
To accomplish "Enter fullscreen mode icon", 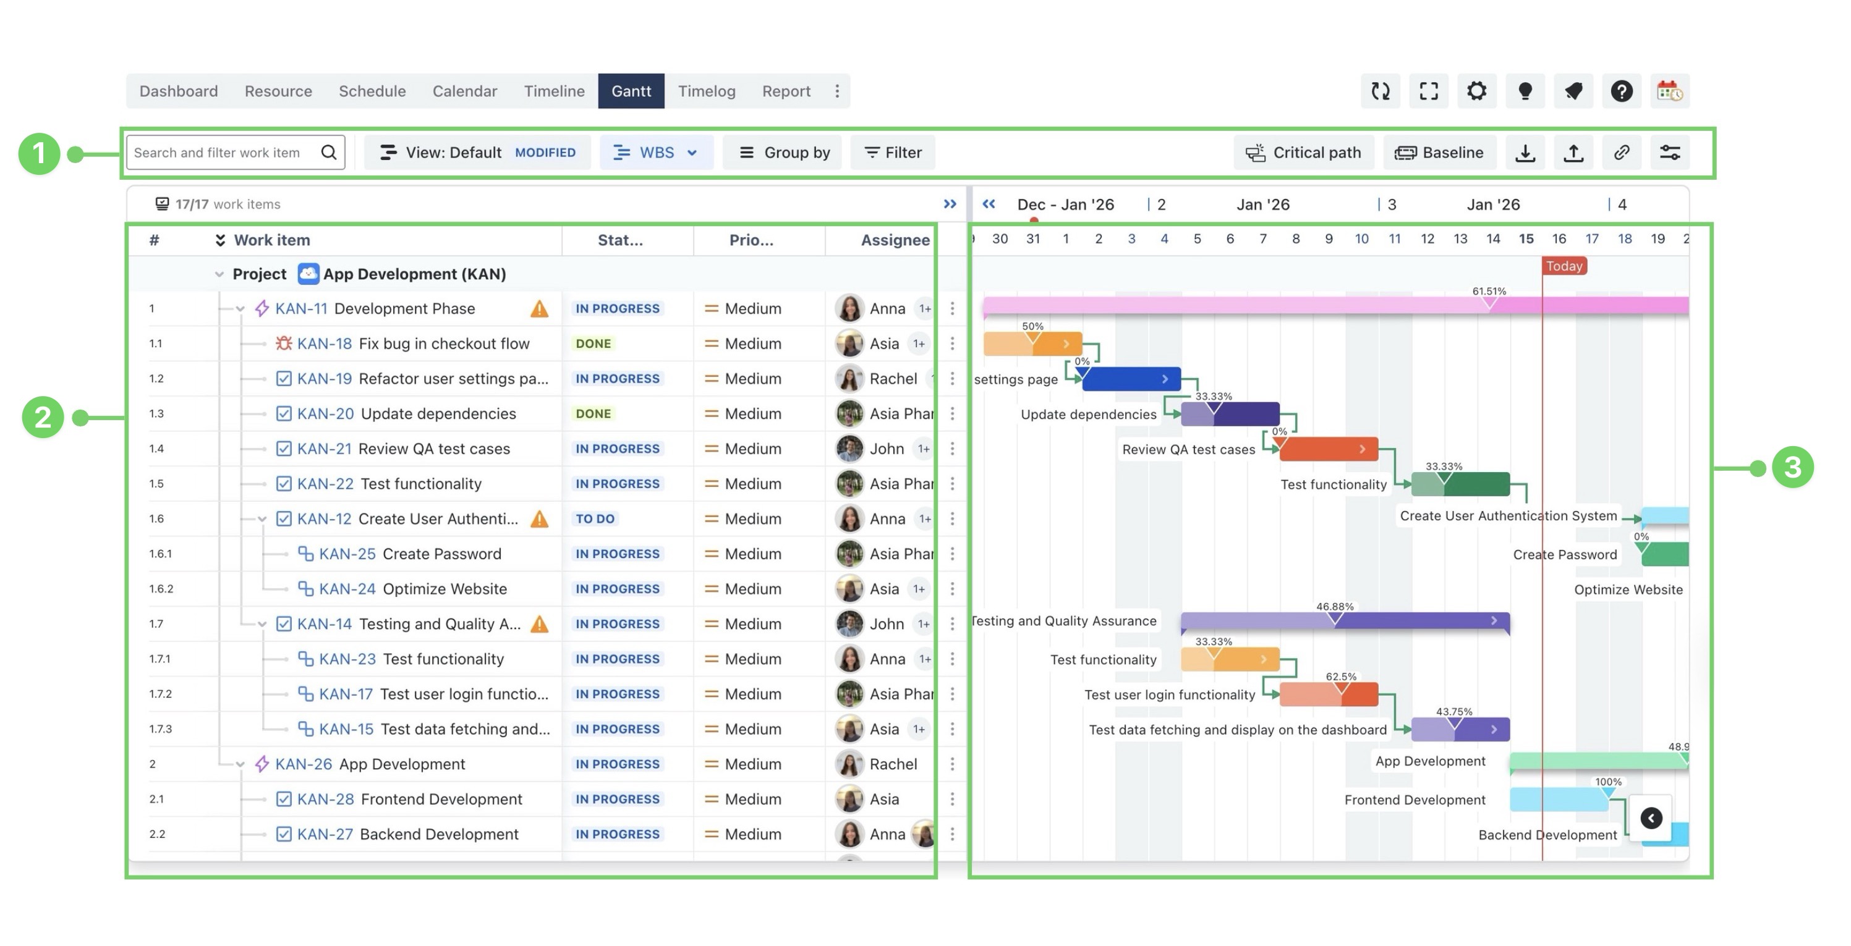I will (1429, 91).
